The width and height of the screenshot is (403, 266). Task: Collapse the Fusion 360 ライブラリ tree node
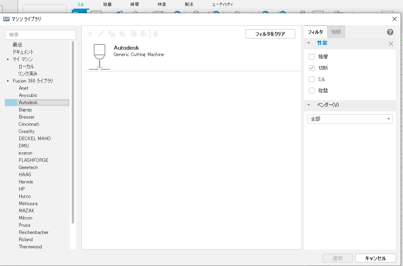click(x=8, y=81)
